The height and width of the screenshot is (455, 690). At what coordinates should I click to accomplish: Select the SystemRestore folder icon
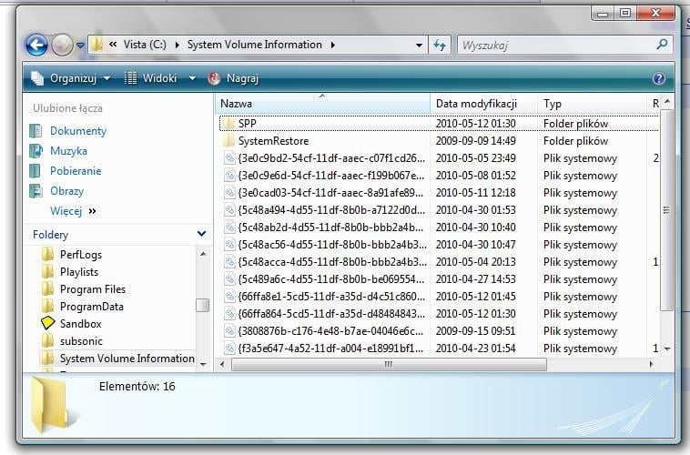pyautogui.click(x=230, y=141)
